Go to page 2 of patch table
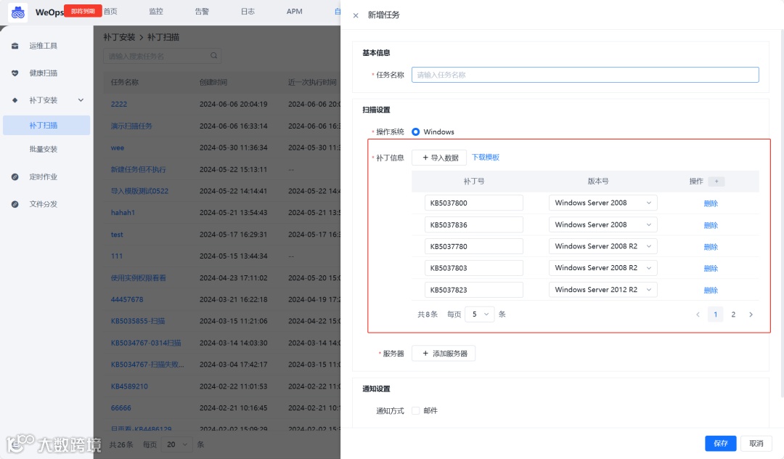Image resolution: width=784 pixels, height=459 pixels. (733, 314)
